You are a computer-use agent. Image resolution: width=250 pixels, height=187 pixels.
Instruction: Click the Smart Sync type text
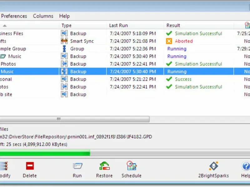(x=82, y=41)
